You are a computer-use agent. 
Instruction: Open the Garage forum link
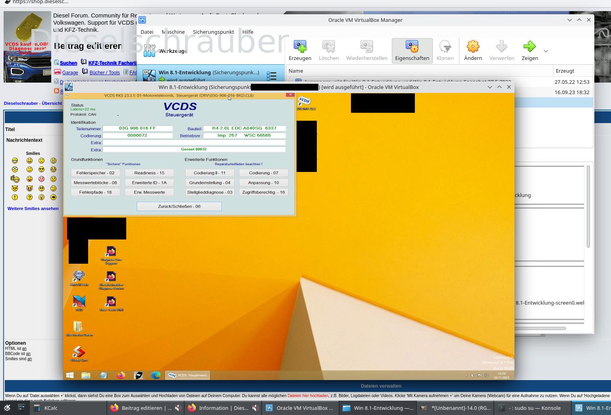(x=70, y=73)
